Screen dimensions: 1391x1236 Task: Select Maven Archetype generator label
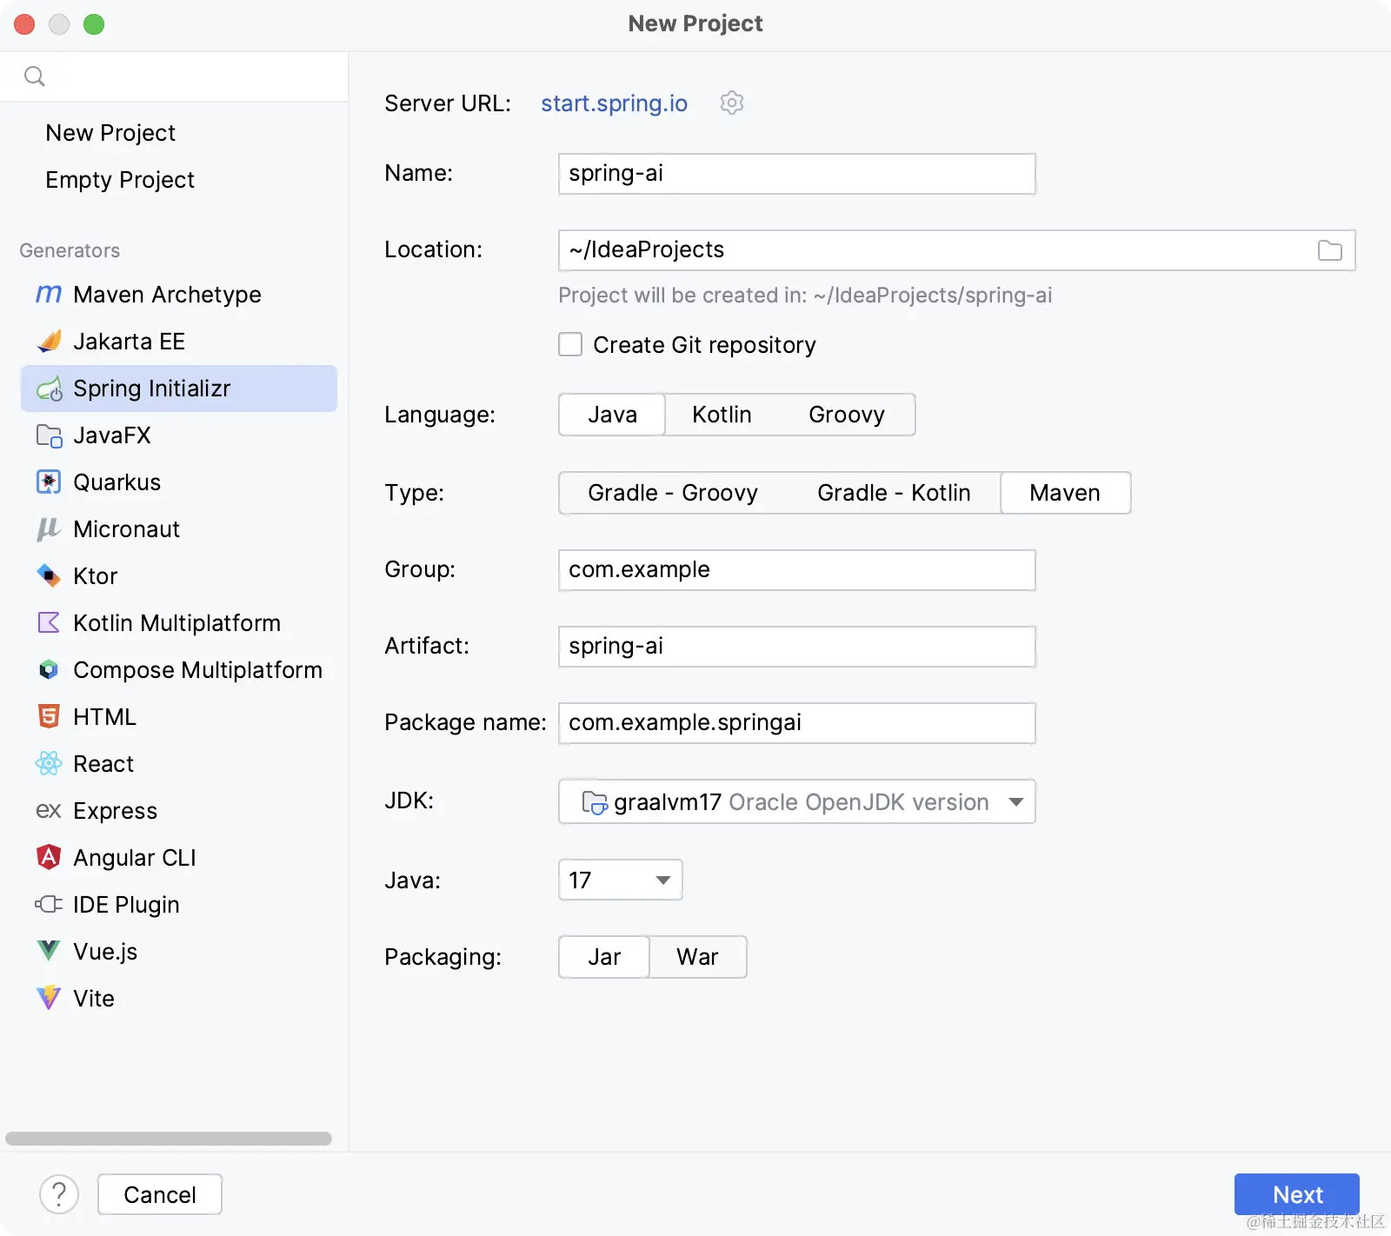(167, 295)
